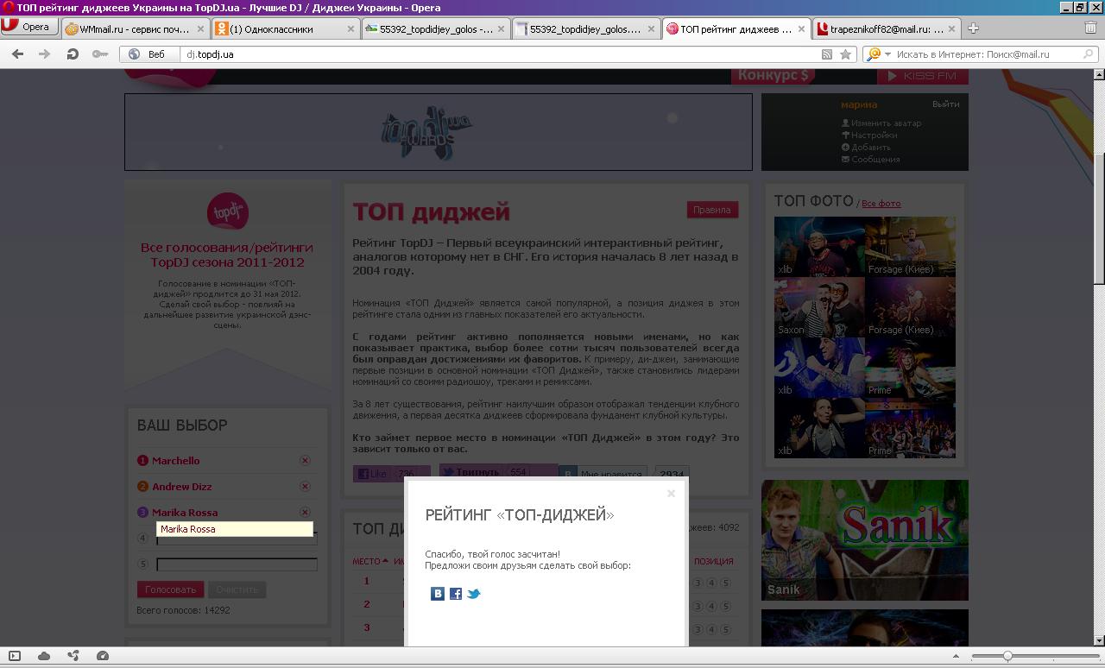The width and height of the screenshot is (1105, 668).
Task: Close the Рейтинг «Топ-диджей» popup
Action: pyautogui.click(x=671, y=494)
